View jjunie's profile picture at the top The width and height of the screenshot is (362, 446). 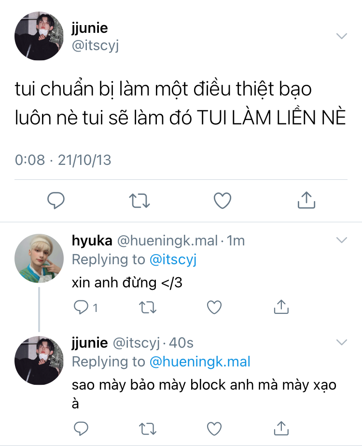tap(39, 36)
